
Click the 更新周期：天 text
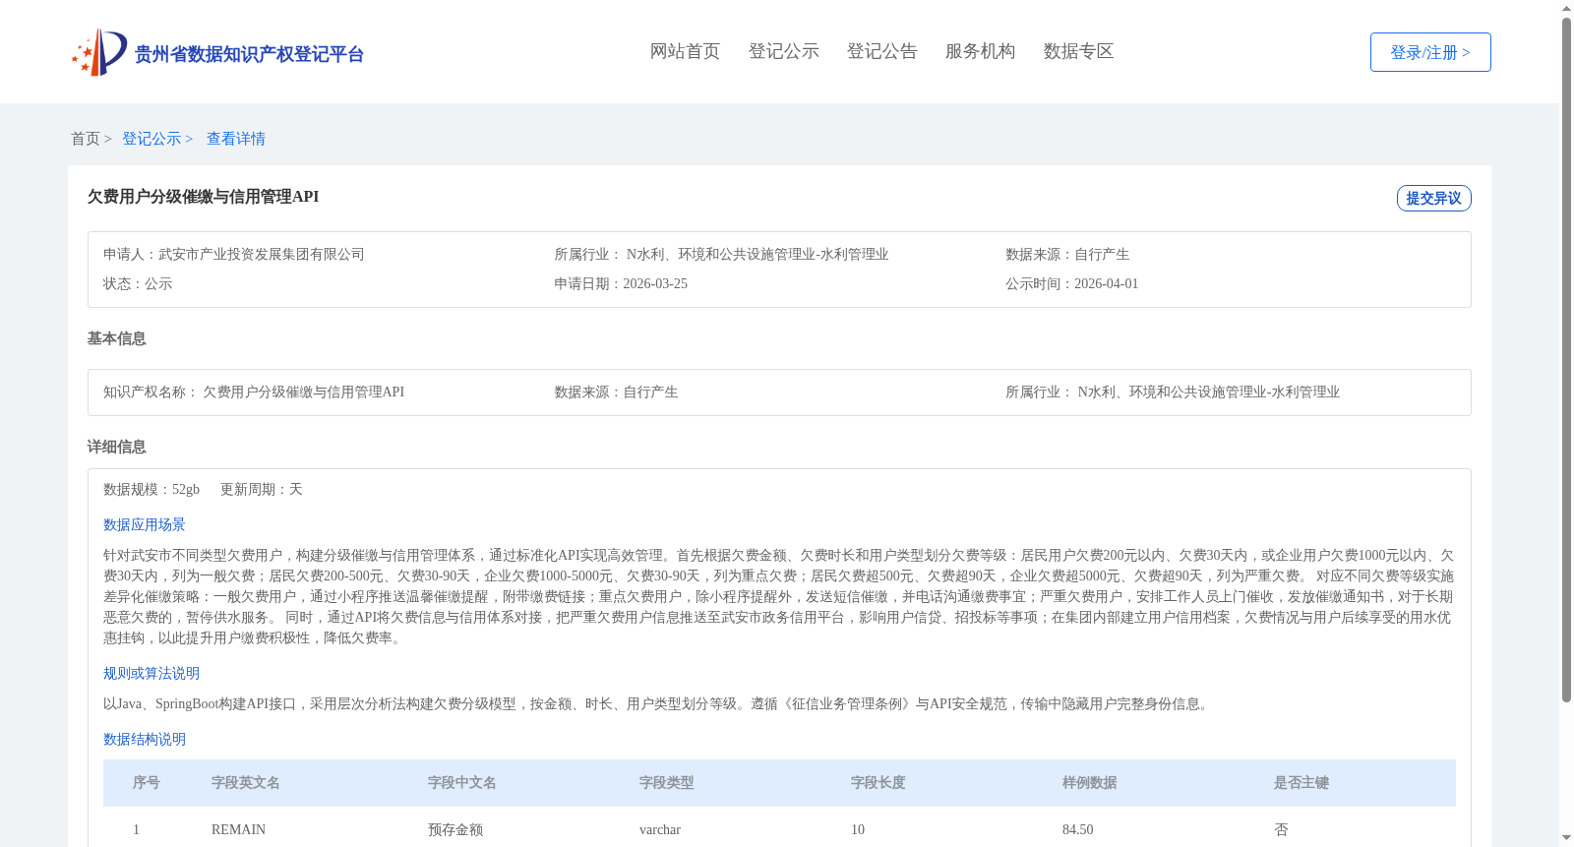[x=262, y=489]
